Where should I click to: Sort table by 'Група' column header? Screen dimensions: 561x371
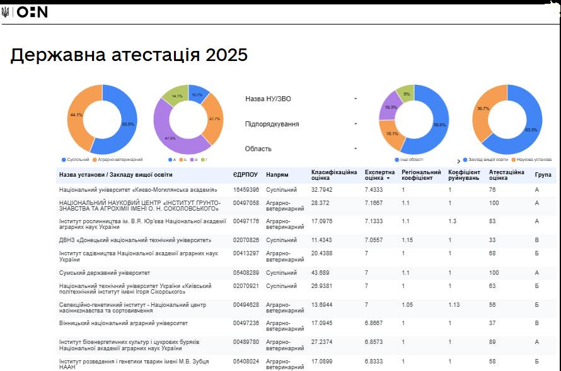pos(543,175)
